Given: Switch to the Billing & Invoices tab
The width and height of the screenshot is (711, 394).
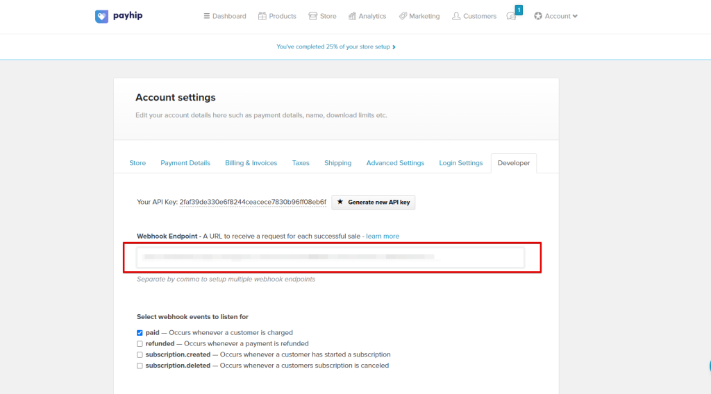Looking at the screenshot, I should coord(251,163).
